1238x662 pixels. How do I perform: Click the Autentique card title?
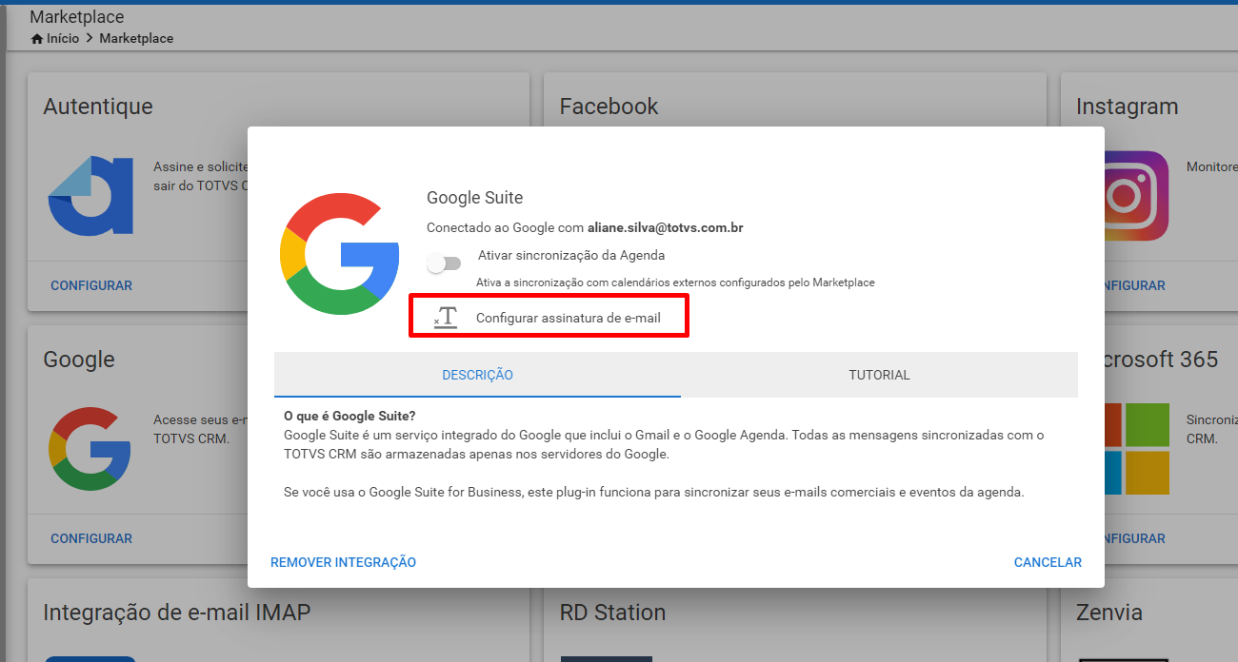pos(98,107)
